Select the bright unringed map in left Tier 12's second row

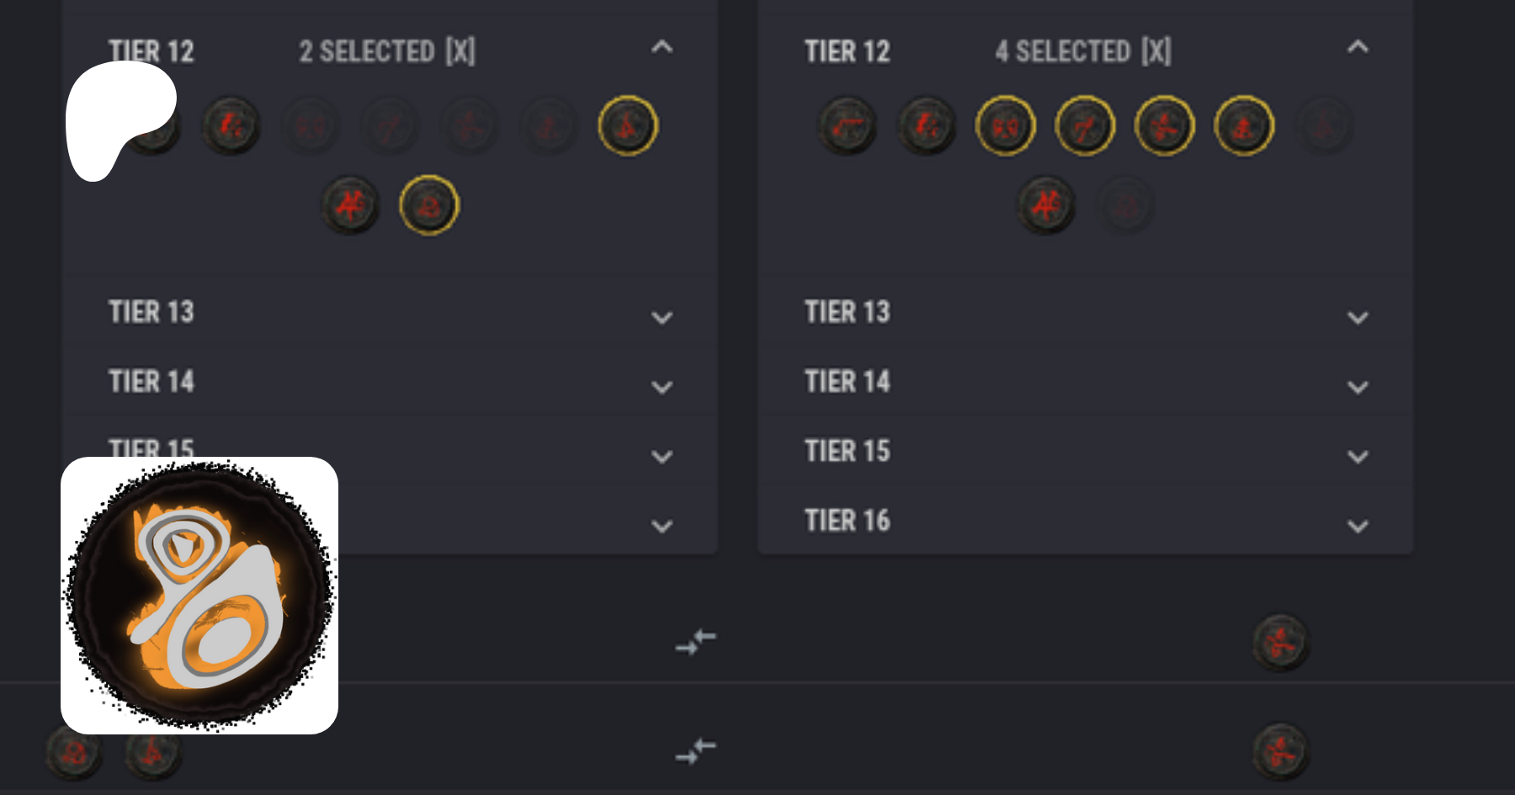[x=350, y=205]
